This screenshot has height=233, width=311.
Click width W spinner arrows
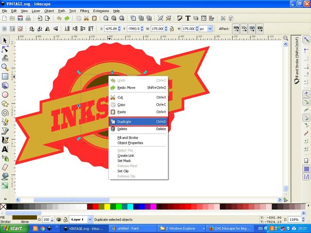click(x=166, y=29)
